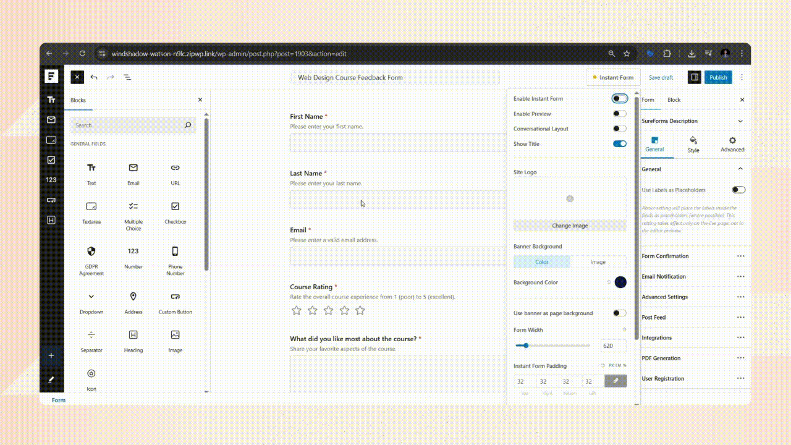791x445 pixels.
Task: Click the SureForms logo icon
Action: point(51,77)
